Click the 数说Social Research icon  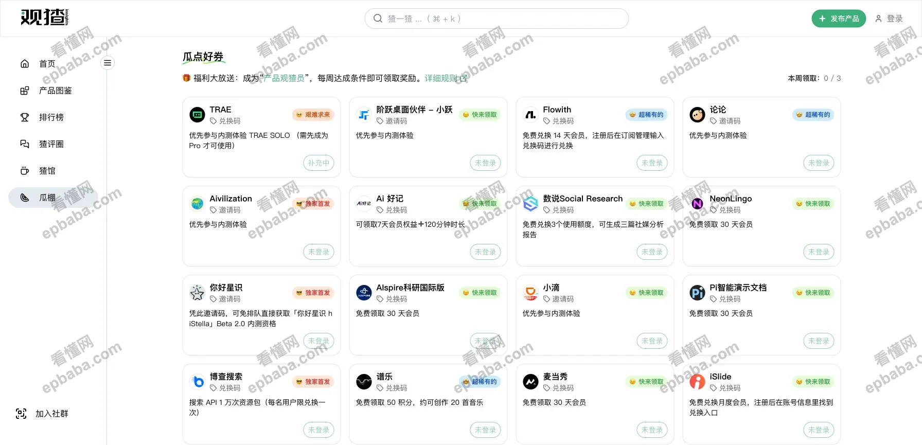coord(530,204)
